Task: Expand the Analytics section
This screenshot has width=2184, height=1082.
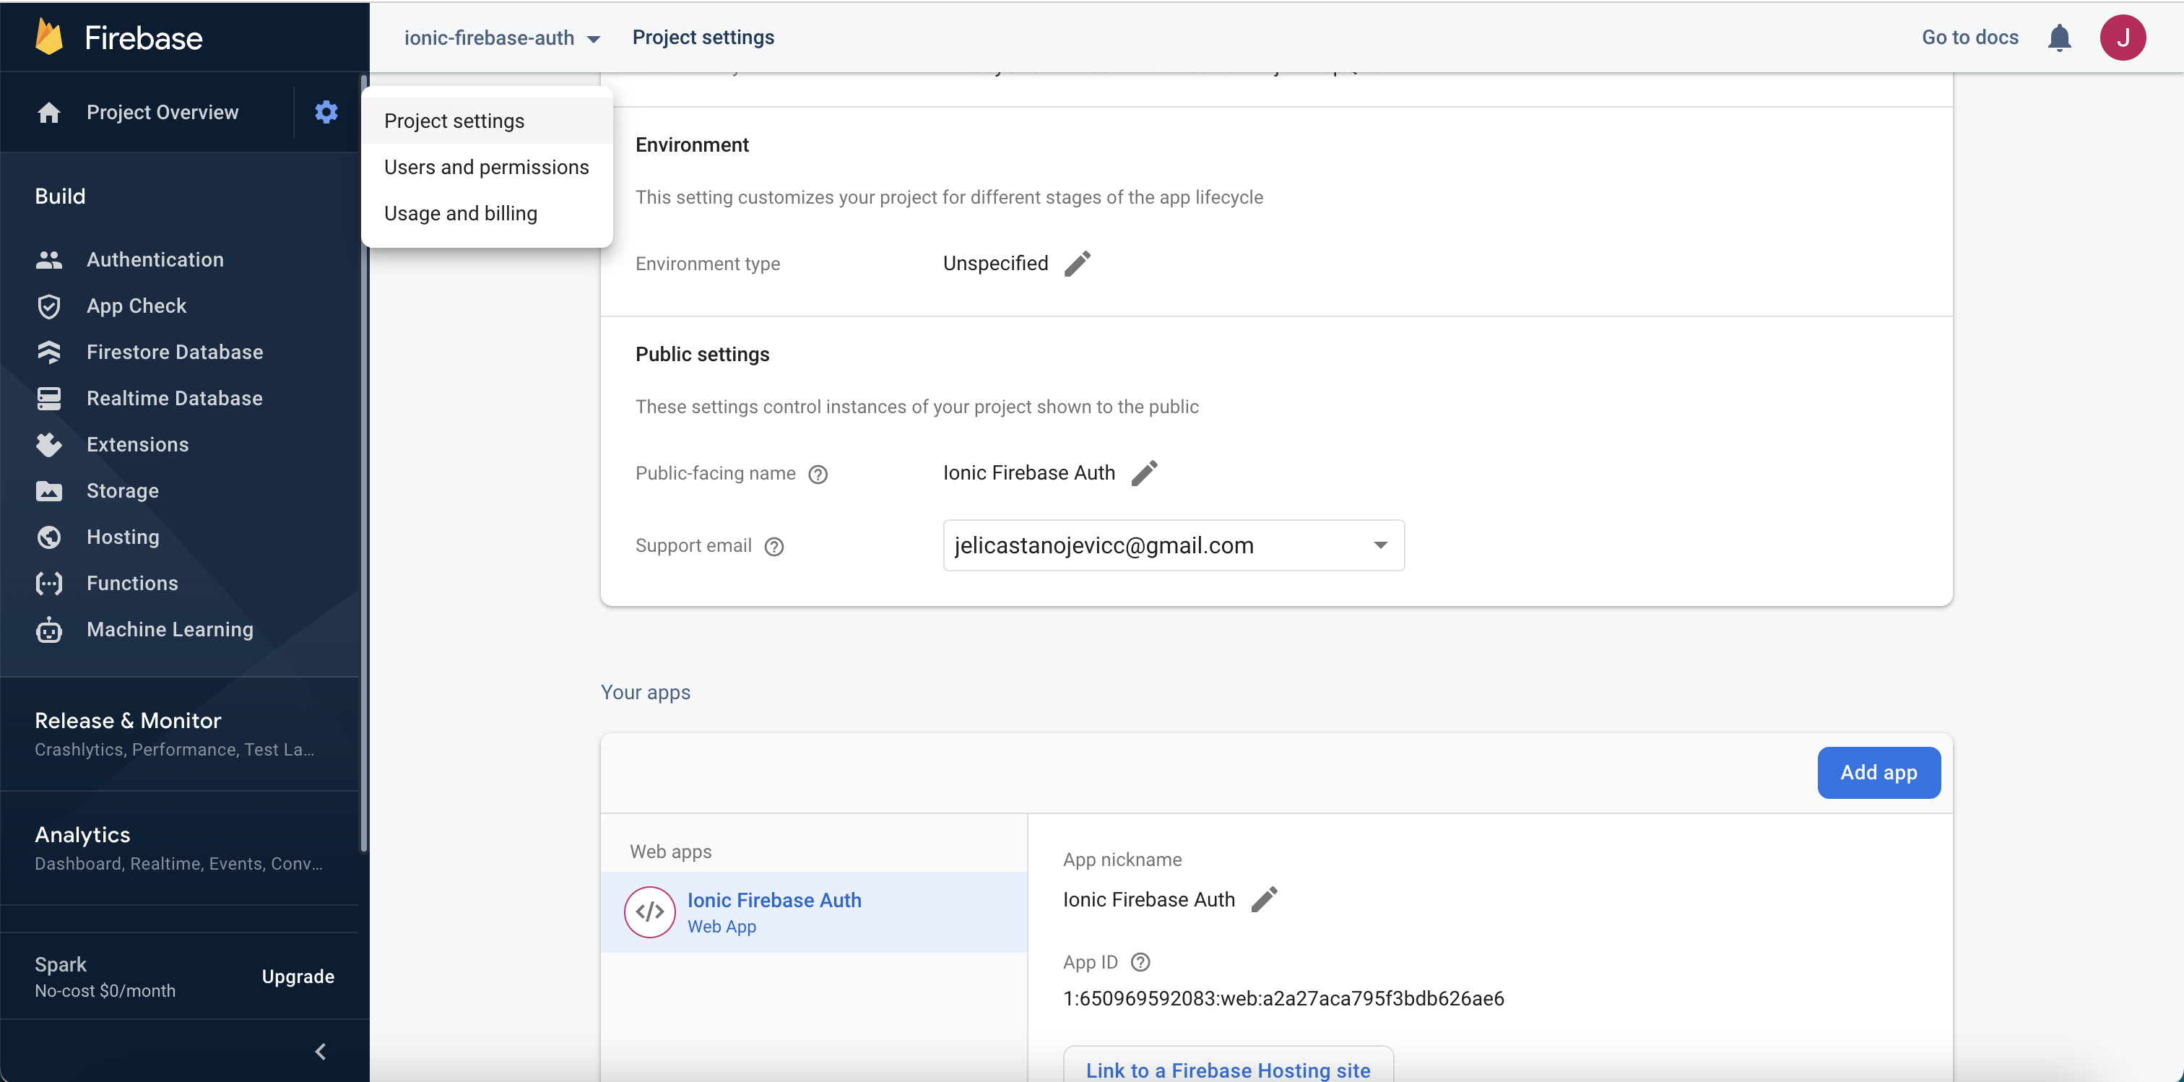Action: coord(179,848)
